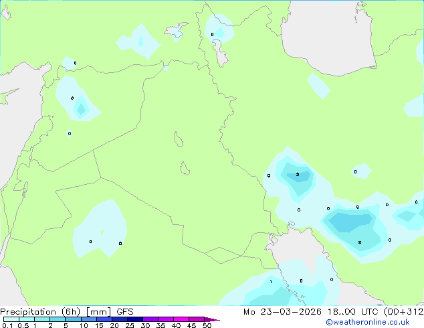Image resolution: width=424 pixels, height=328 pixels.
Task: Click the weatheronline.co.uk copyright link
Action: [368, 322]
